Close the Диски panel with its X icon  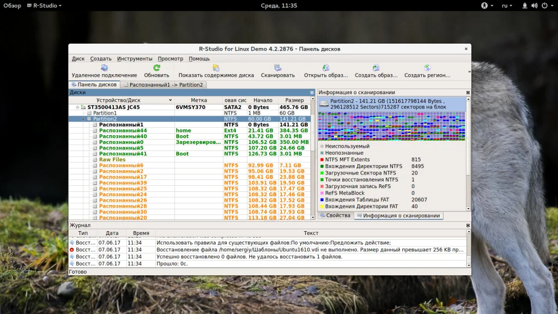click(x=312, y=93)
